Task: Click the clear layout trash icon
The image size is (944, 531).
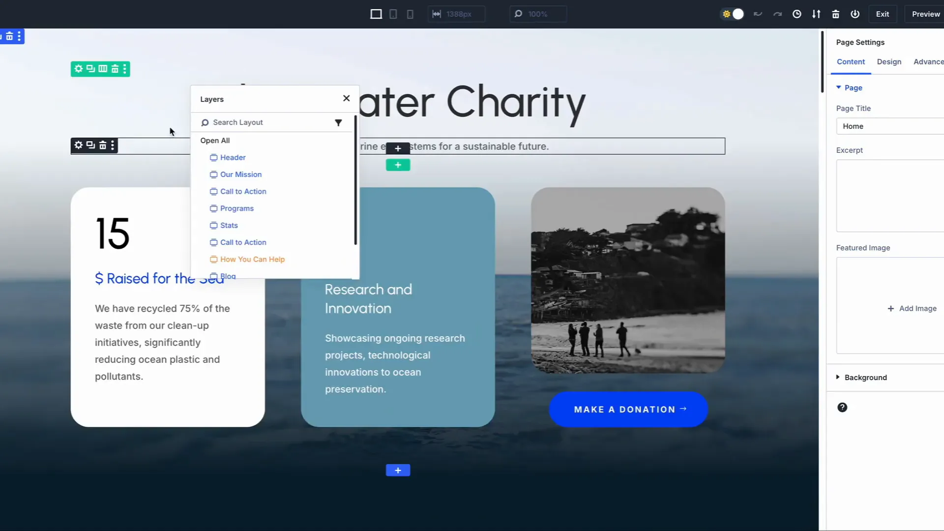Action: 836,14
